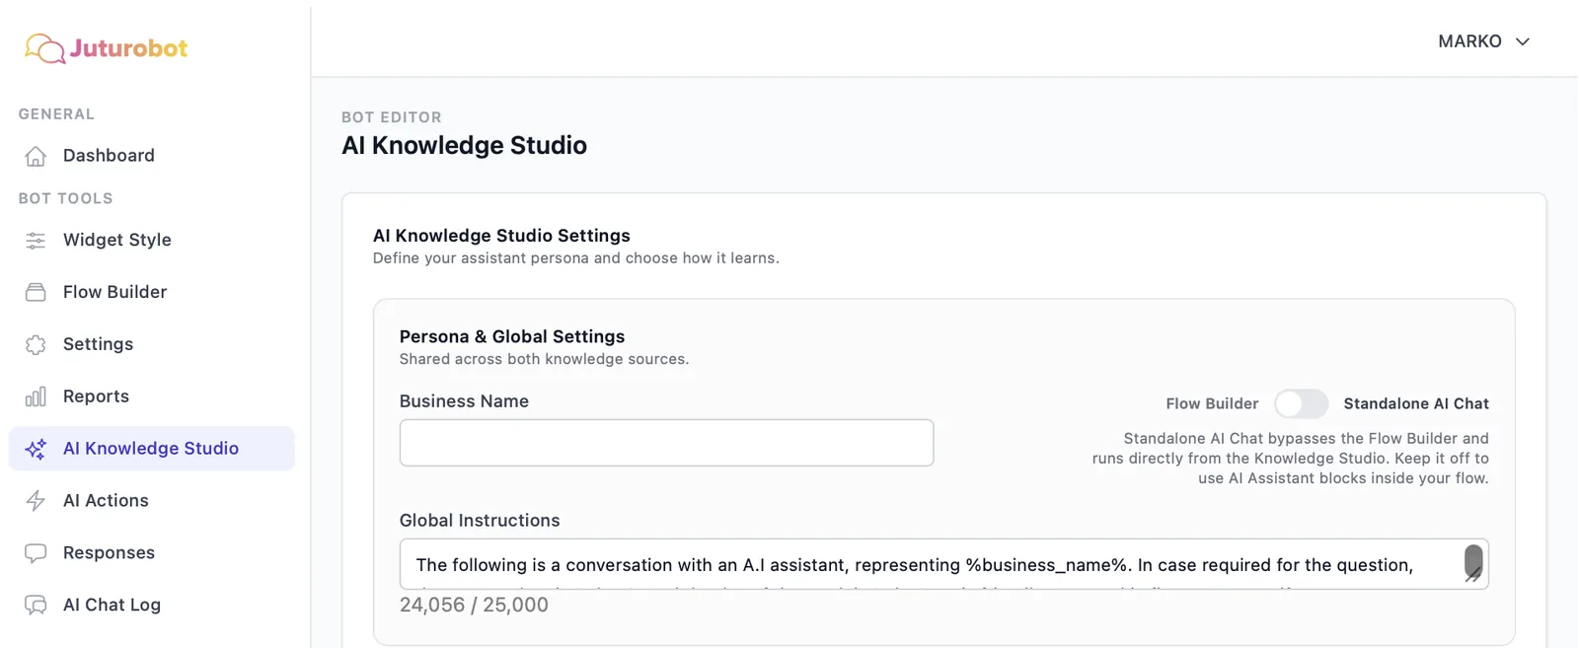Click the Global Instructions scrollbar thumb
Viewport: 1579px width, 648px height.
pos(1473,562)
